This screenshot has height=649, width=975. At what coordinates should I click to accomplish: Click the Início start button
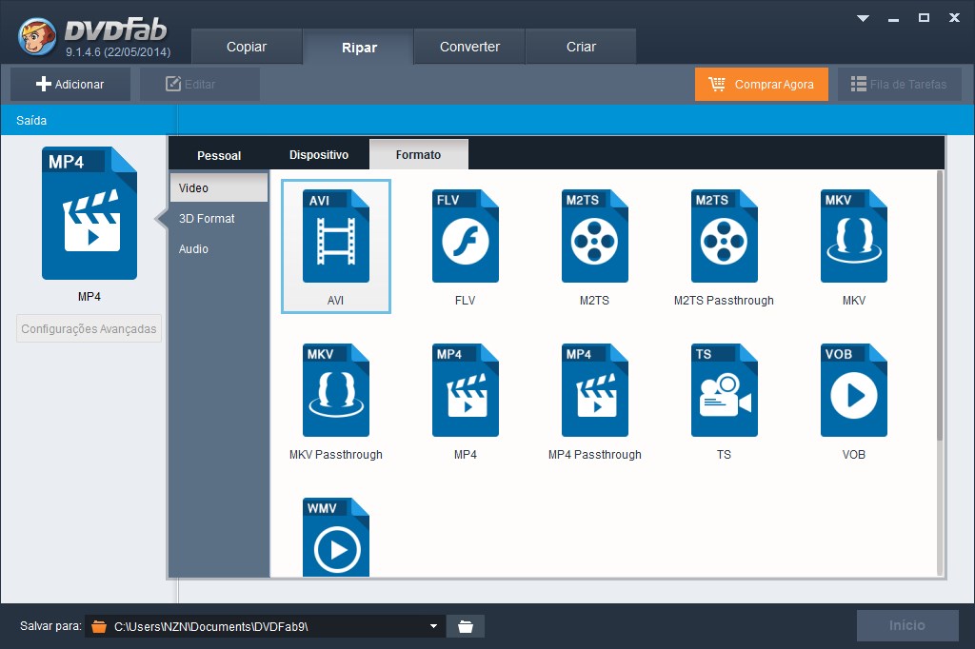tap(907, 625)
